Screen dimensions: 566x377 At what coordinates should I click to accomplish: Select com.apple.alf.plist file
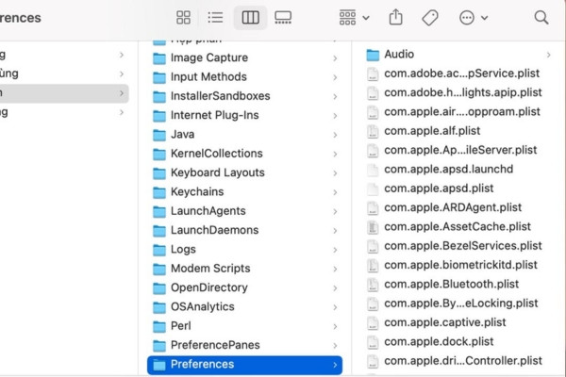click(x=458, y=131)
